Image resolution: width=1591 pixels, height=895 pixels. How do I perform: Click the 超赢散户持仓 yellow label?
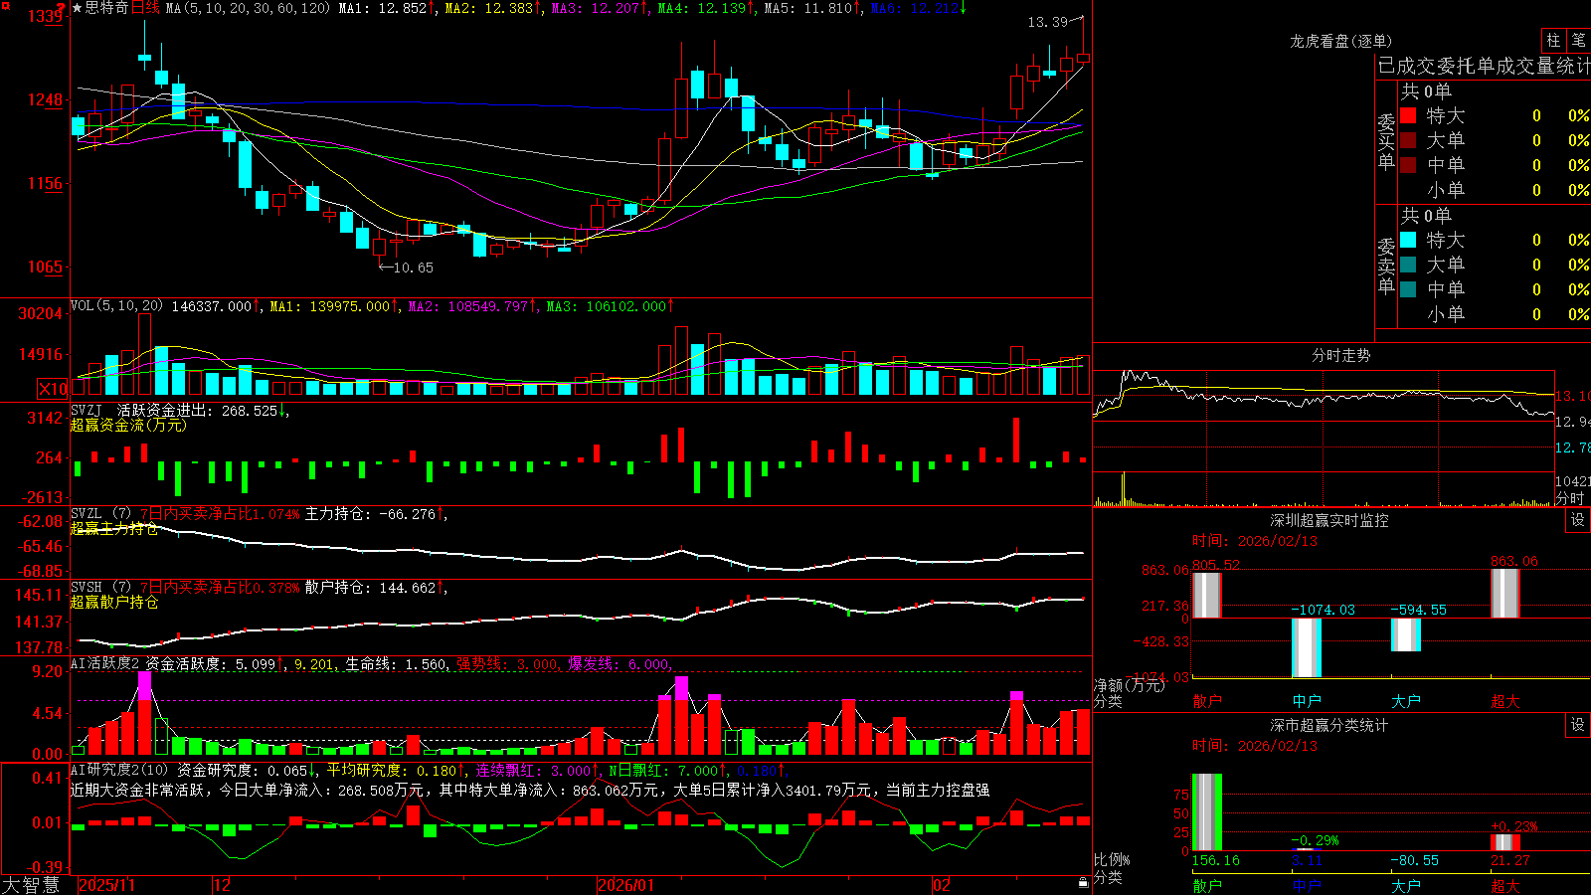click(x=113, y=602)
